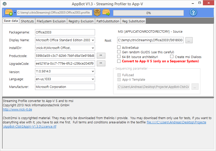Toggle the FullLoad checkbox
The width and height of the screenshot is (216, 151).
(119, 75)
